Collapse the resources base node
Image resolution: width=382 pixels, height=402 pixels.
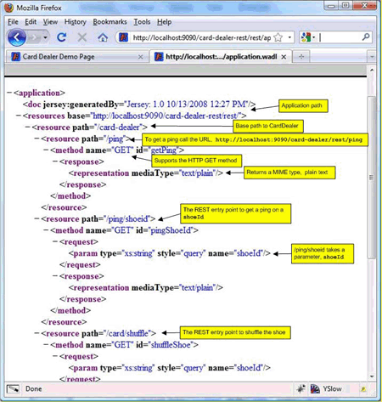point(19,116)
